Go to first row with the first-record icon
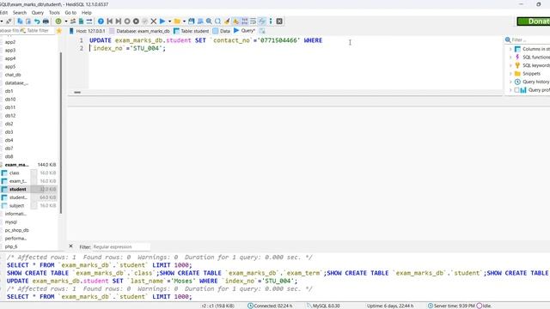This screenshot has height=309, width=550. [109, 21]
